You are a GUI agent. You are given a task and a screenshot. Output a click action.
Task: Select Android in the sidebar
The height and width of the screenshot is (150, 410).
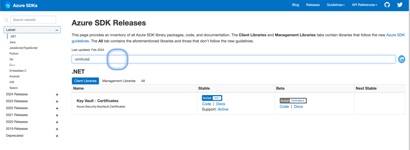click(14, 76)
